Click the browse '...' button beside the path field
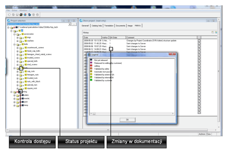The image size is (229, 156). pos(74,24)
